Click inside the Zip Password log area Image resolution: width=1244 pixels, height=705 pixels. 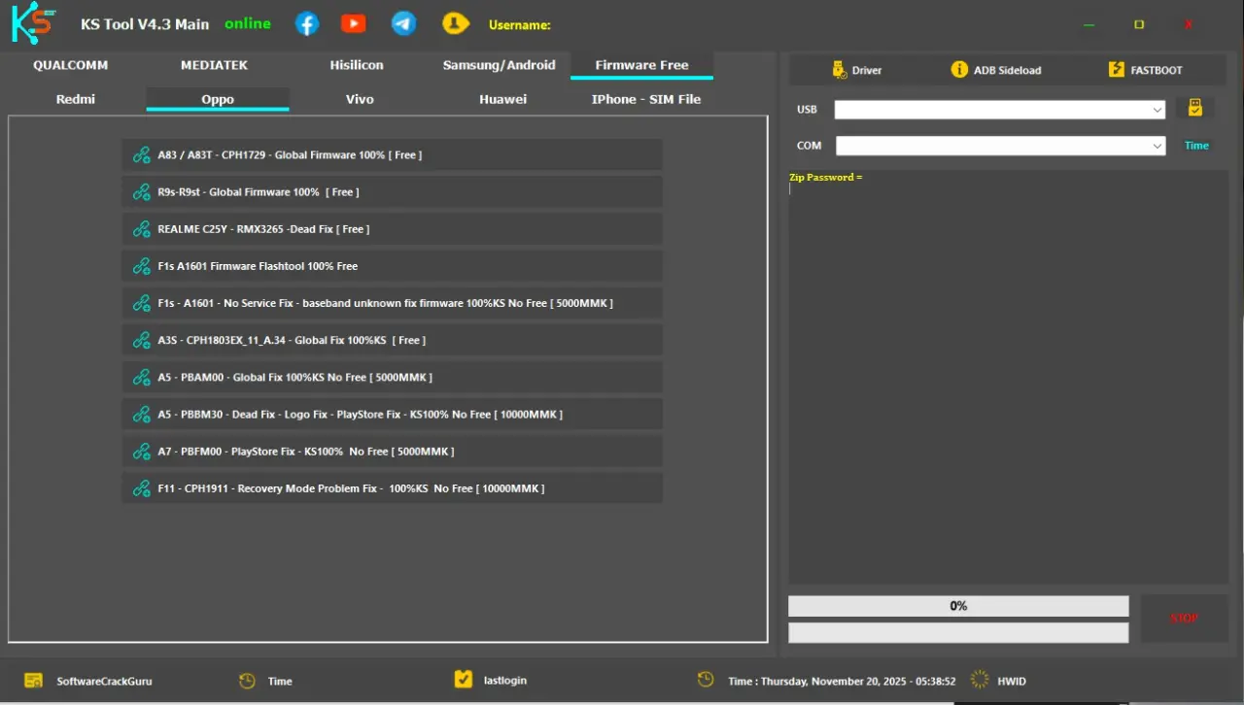tap(1008, 377)
